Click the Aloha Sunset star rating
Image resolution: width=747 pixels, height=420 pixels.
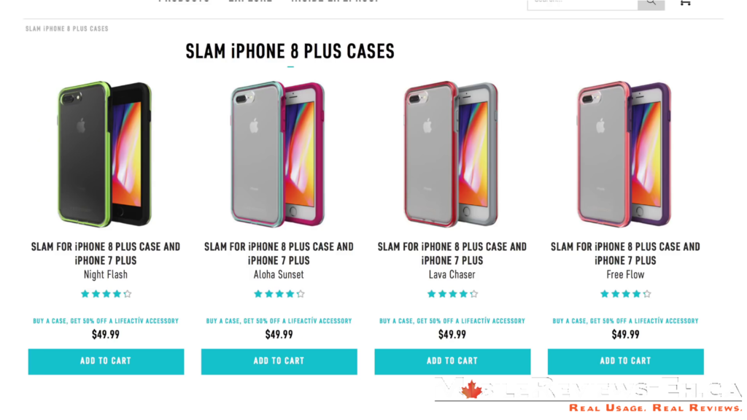click(x=279, y=294)
